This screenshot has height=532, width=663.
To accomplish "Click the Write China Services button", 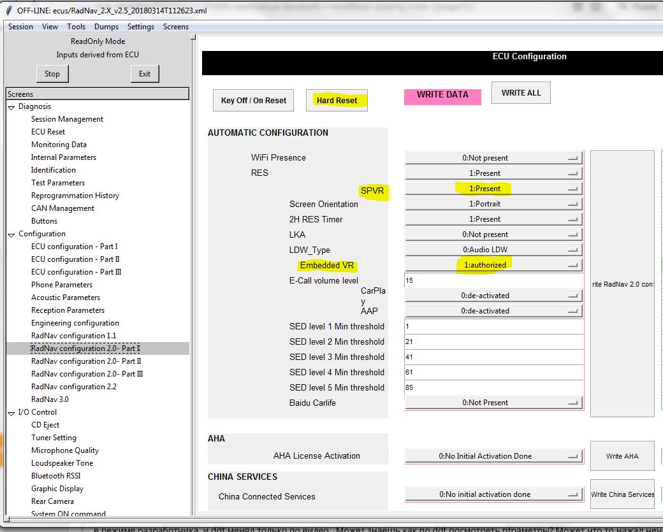I will click(622, 494).
